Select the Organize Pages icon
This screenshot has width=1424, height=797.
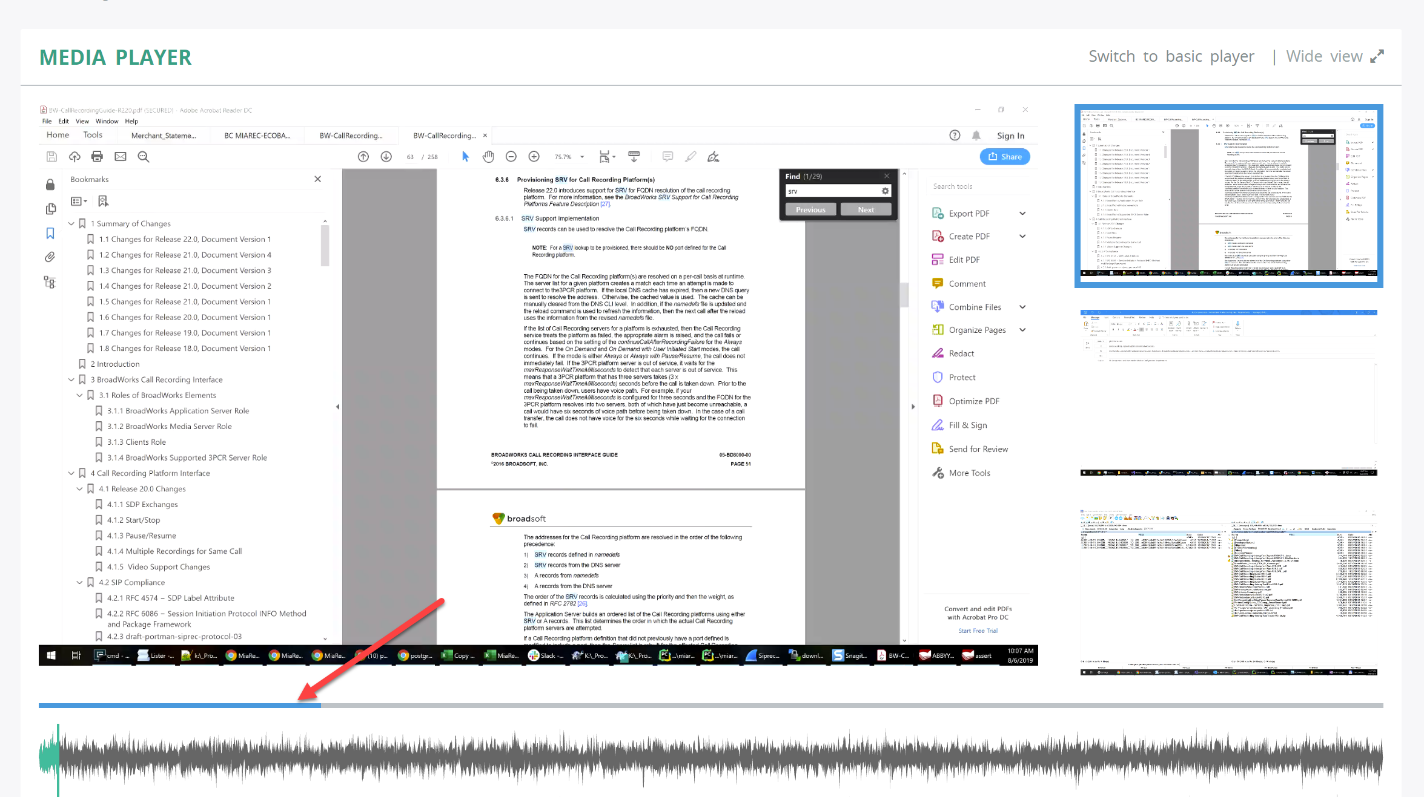pos(937,329)
